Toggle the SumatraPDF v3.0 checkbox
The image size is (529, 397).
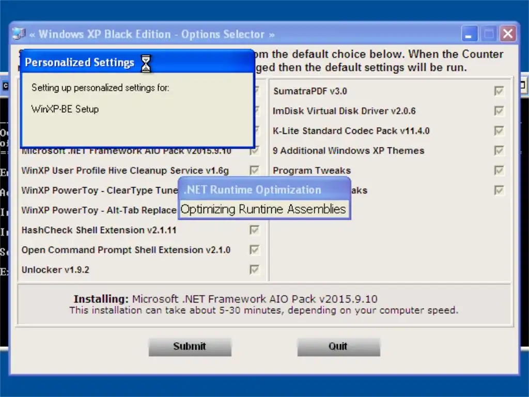click(x=499, y=91)
